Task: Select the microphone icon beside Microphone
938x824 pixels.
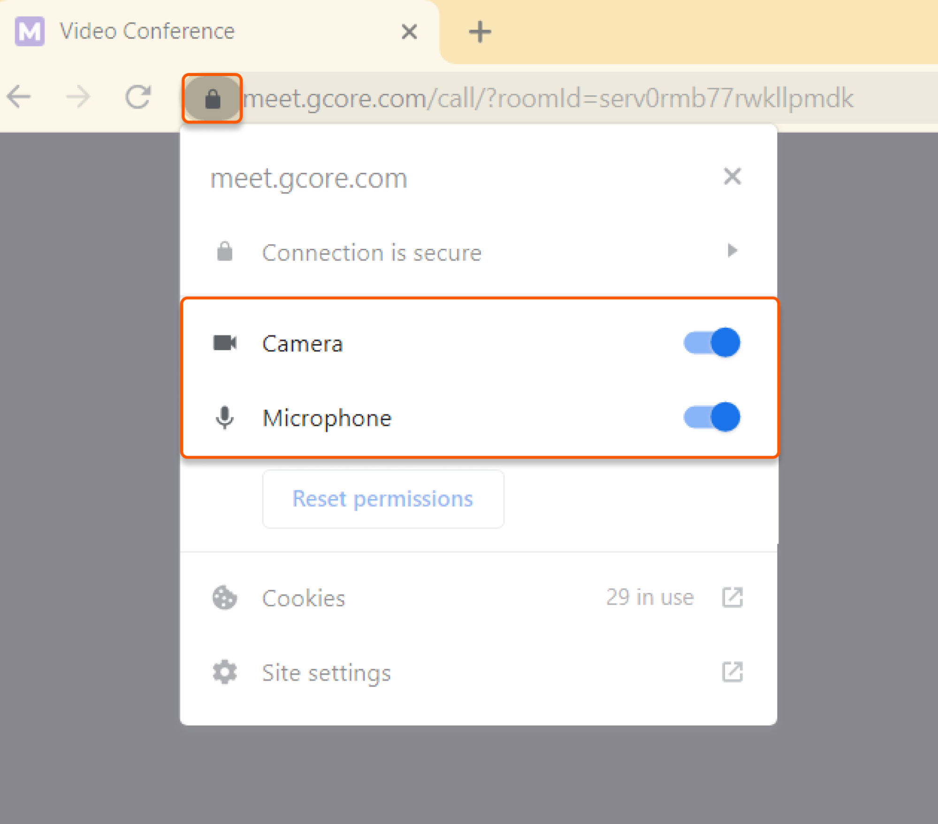Action: coord(225,418)
